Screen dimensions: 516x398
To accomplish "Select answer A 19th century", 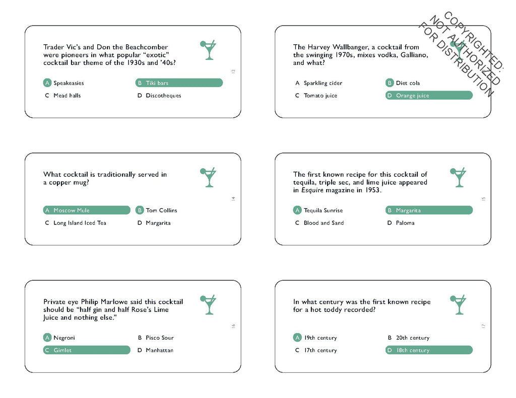I will coord(315,338).
